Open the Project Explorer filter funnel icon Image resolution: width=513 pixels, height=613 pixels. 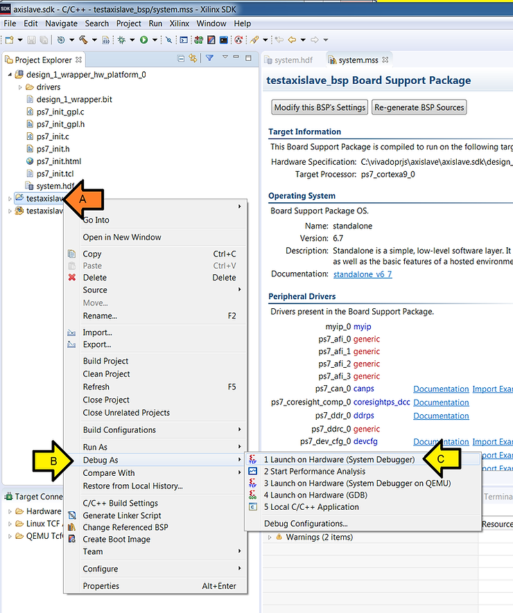pyautogui.click(x=209, y=59)
